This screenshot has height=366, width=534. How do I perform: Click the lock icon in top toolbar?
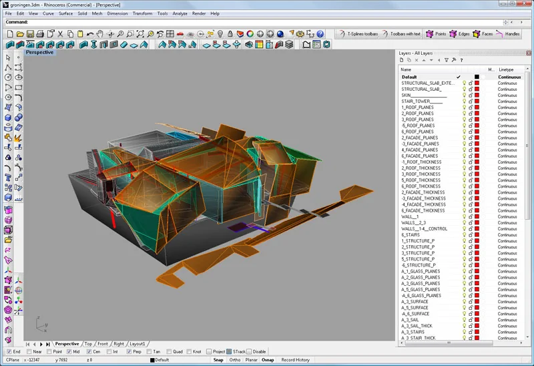pyautogui.click(x=228, y=33)
